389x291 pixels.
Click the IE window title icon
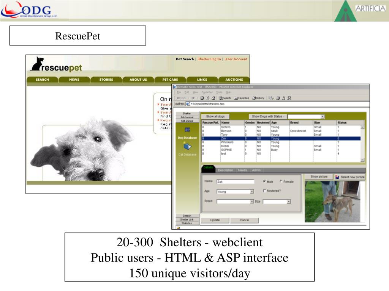coord(175,87)
